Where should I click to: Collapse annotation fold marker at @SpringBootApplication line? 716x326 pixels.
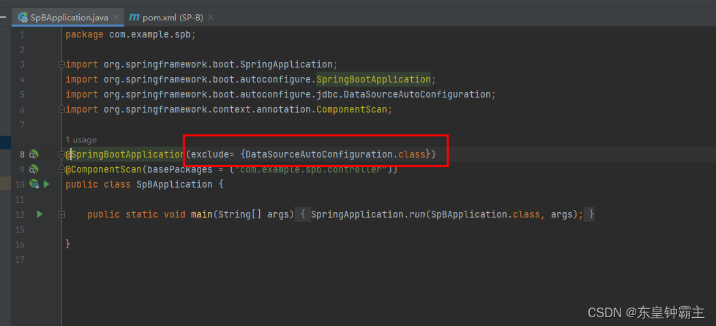[x=61, y=155]
